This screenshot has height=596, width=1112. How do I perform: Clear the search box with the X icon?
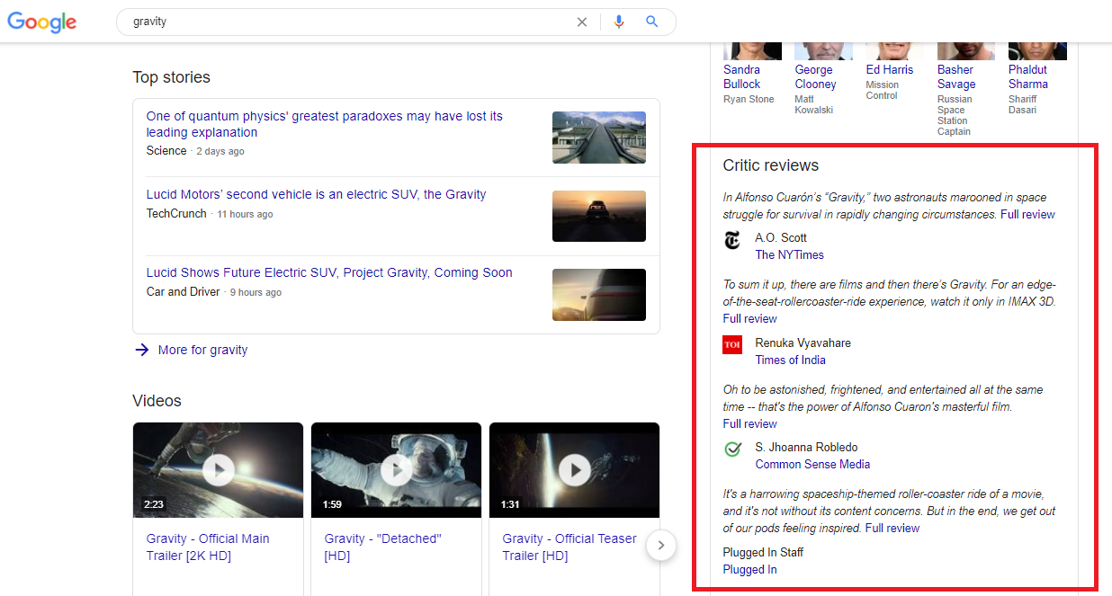point(582,22)
